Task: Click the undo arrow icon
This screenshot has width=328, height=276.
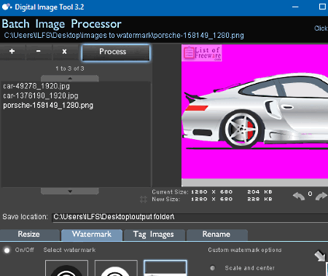Action: pyautogui.click(x=299, y=196)
